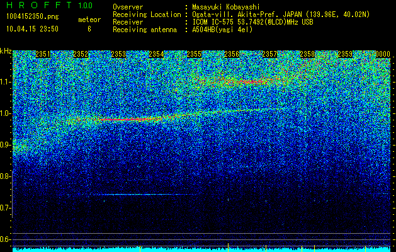Click the 2357 time marker
The height and width of the screenshot is (252, 396).
pos(269,54)
